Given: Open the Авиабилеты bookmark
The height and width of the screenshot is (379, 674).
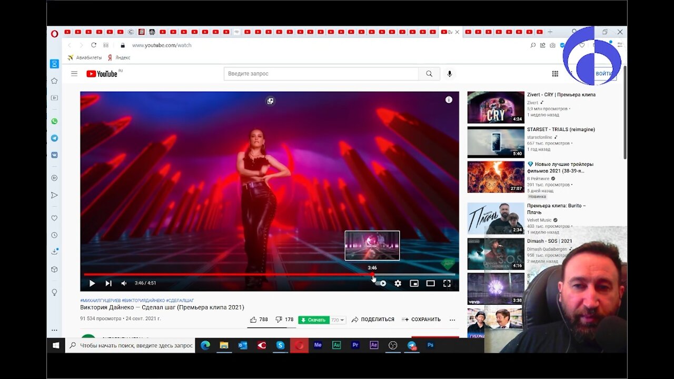Looking at the screenshot, I should (x=85, y=57).
